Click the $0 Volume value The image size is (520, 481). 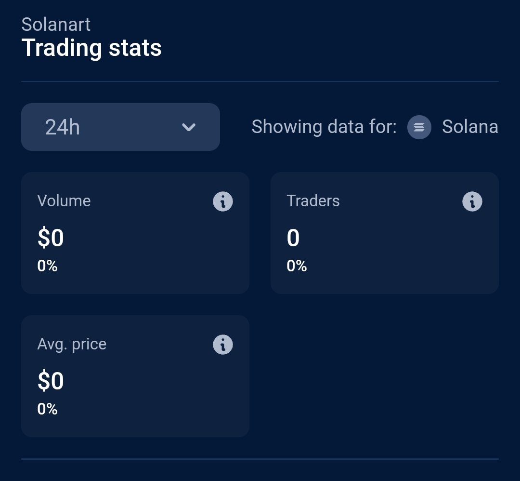point(51,238)
